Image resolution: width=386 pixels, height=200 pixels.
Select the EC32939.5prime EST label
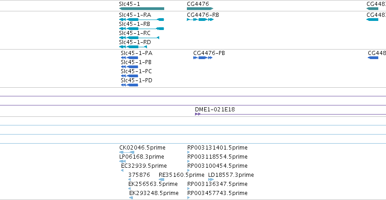[144, 166]
